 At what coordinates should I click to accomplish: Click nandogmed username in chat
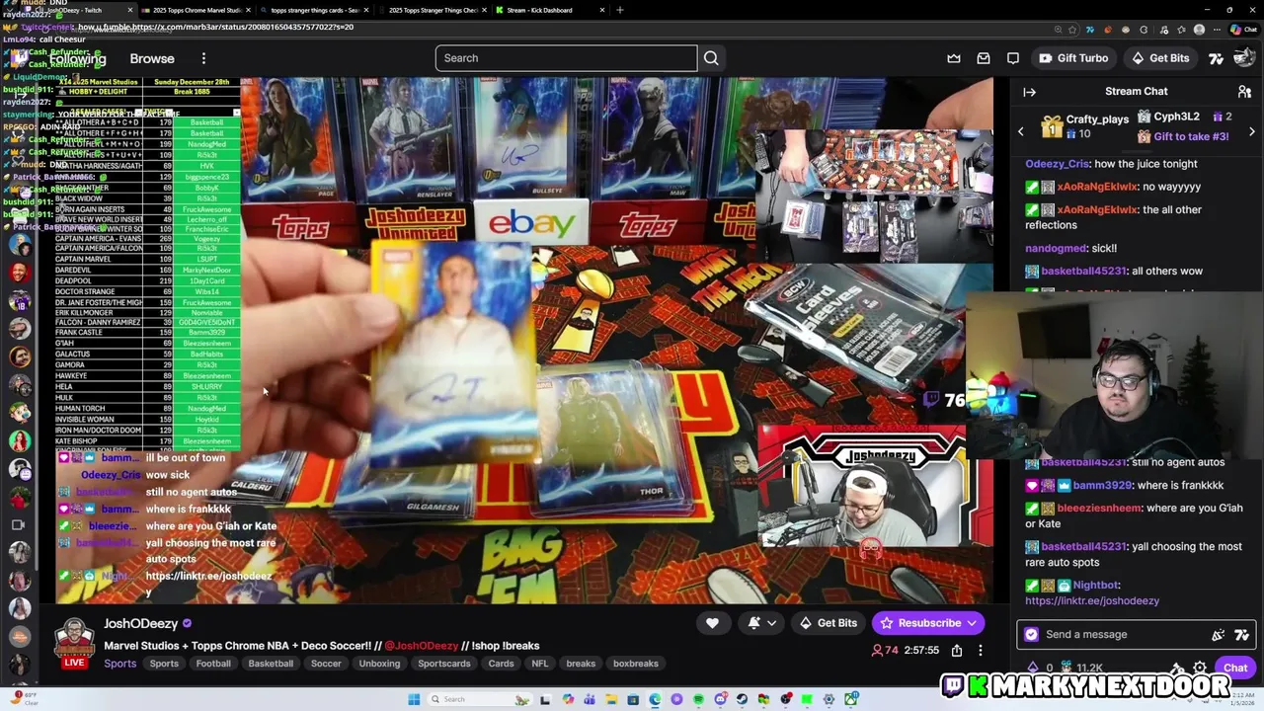click(1056, 249)
